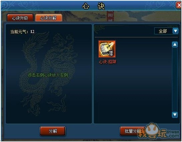Click the vertical scrollbar track in list
Image resolution: width=182 pixels, height=142 pixels.
[175, 80]
